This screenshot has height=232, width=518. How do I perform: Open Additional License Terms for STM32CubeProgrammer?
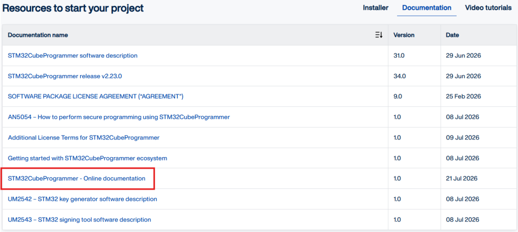(83, 137)
